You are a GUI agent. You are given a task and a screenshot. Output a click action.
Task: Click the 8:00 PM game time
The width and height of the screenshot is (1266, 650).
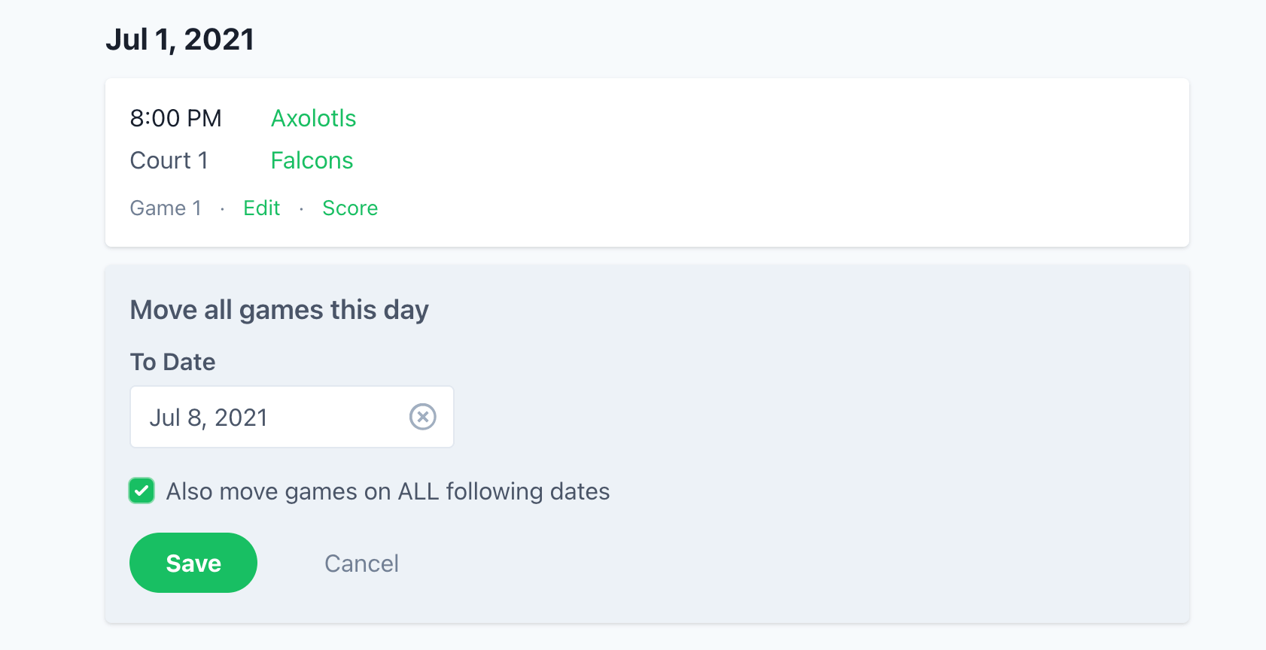pos(175,118)
